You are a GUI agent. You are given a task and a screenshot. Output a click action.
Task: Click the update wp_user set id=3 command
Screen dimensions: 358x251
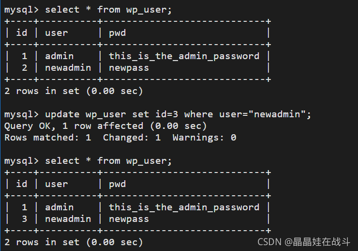click(178, 114)
